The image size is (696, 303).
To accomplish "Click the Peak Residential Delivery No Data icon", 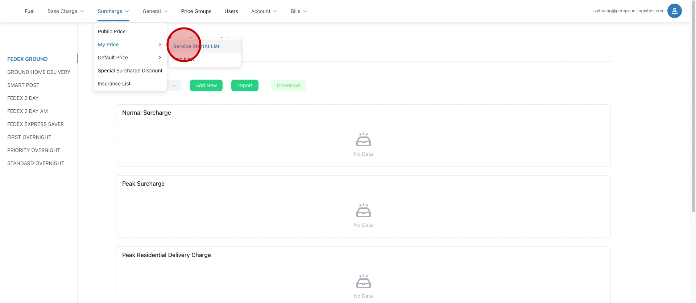I will coord(363,282).
